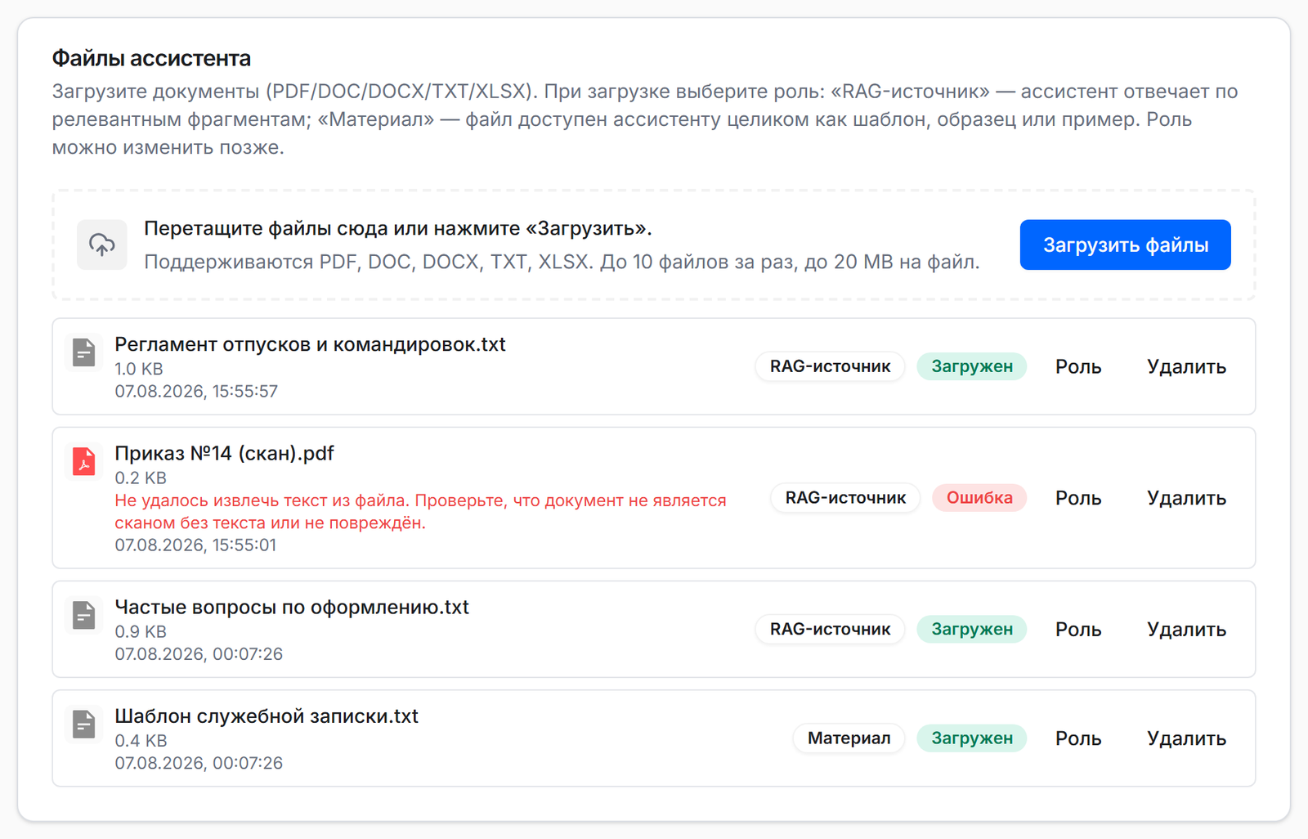Click timestamp "07.08.2026, 15:55:57"

point(196,392)
